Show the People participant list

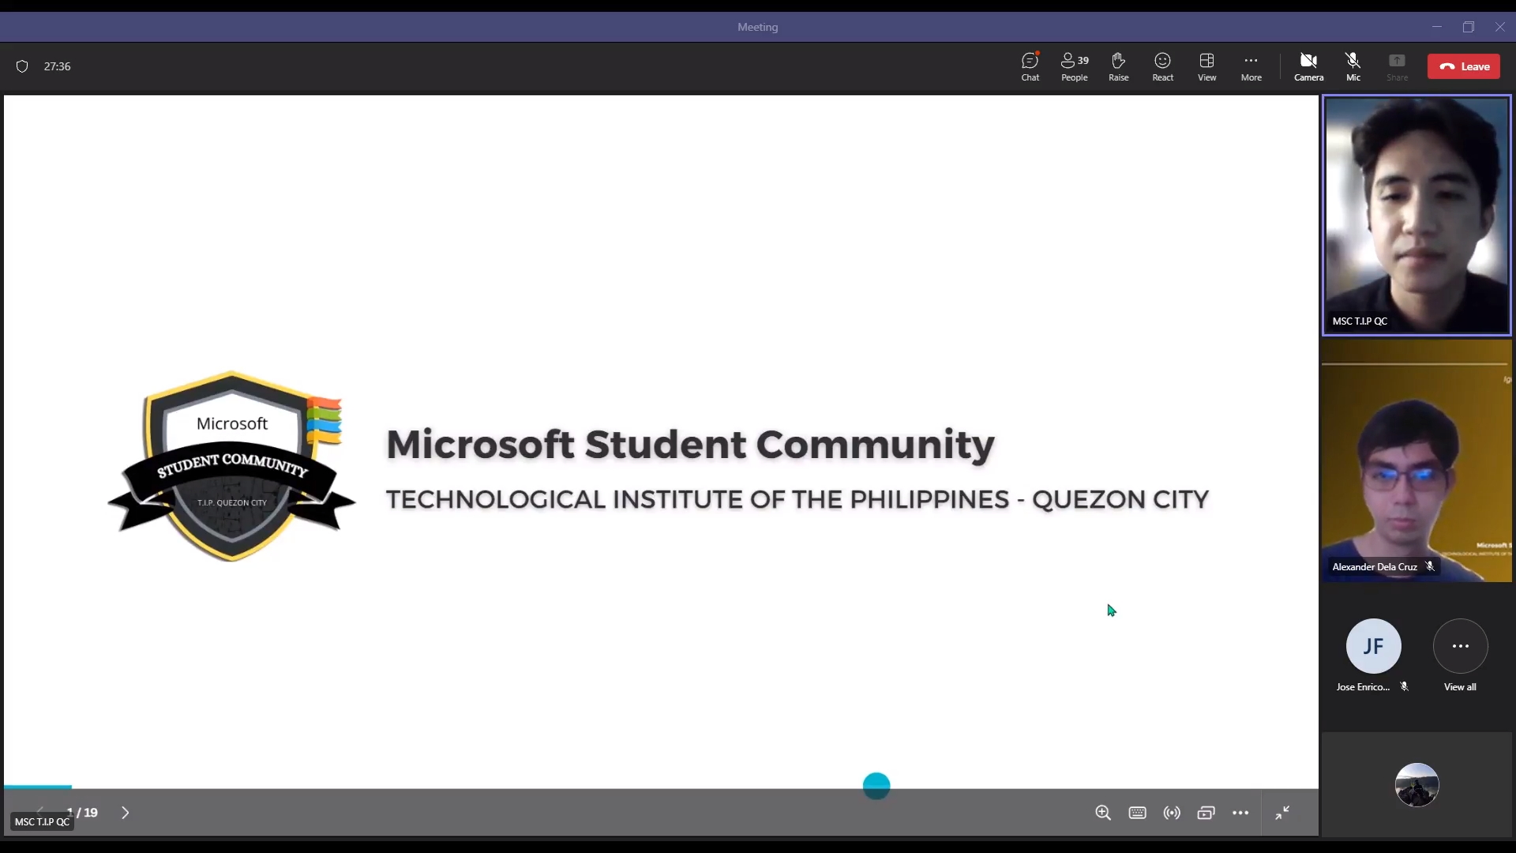(1074, 66)
